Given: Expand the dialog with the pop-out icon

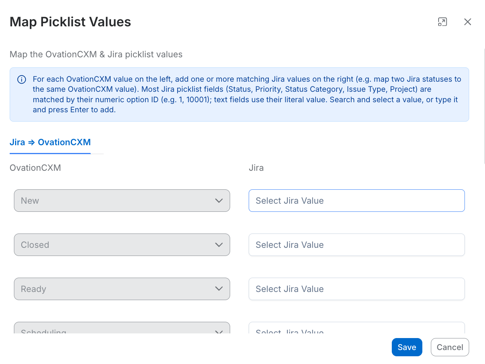Looking at the screenshot, I should pos(442,22).
